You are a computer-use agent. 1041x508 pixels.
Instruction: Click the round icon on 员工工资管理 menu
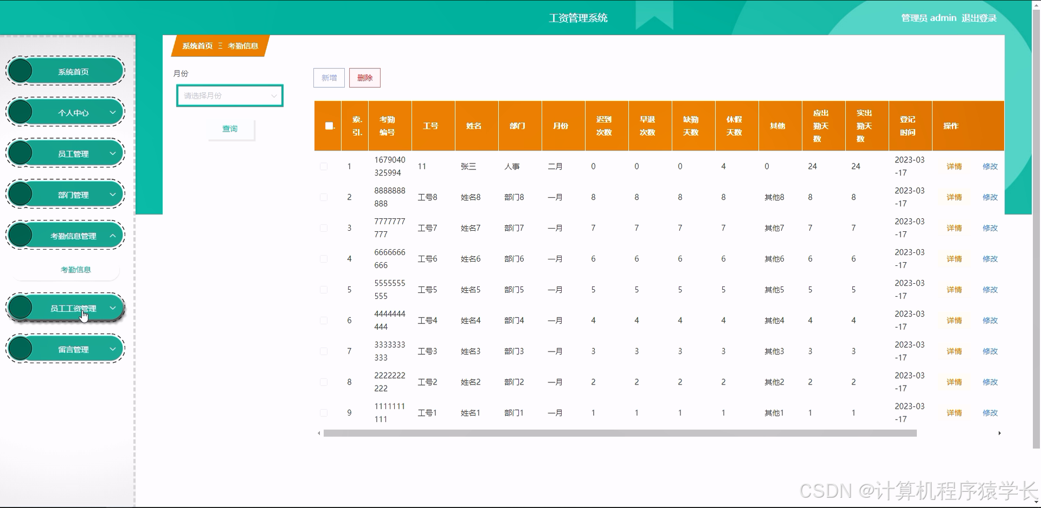(21, 308)
